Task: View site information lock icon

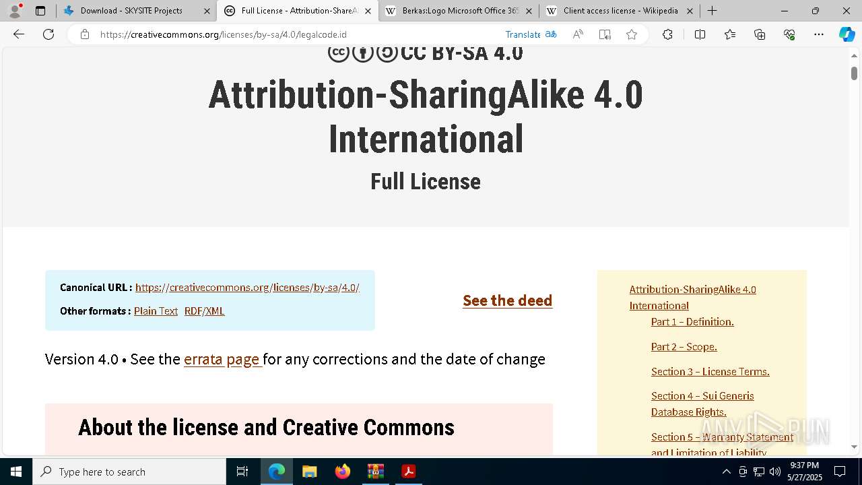Action: click(x=85, y=34)
